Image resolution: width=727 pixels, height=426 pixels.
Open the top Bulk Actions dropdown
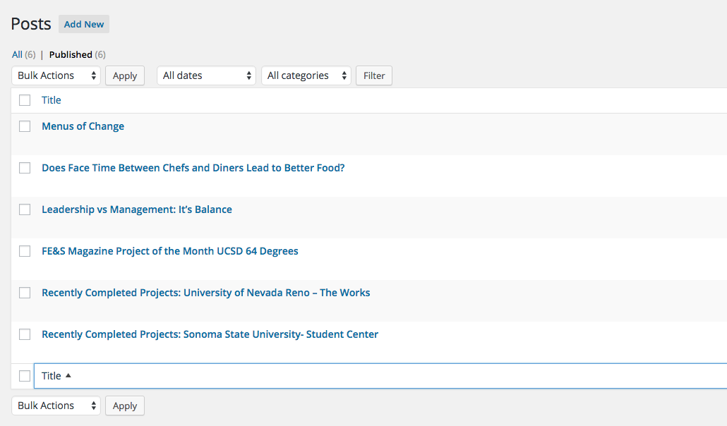(x=56, y=75)
